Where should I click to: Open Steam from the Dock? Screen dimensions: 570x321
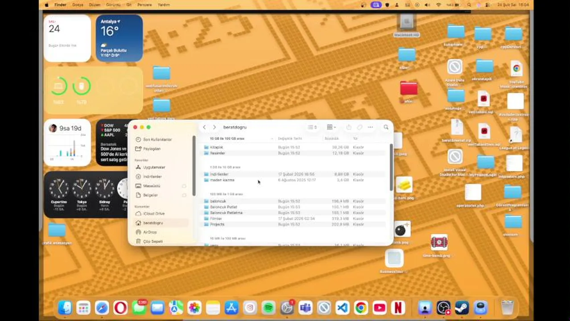click(x=462, y=308)
